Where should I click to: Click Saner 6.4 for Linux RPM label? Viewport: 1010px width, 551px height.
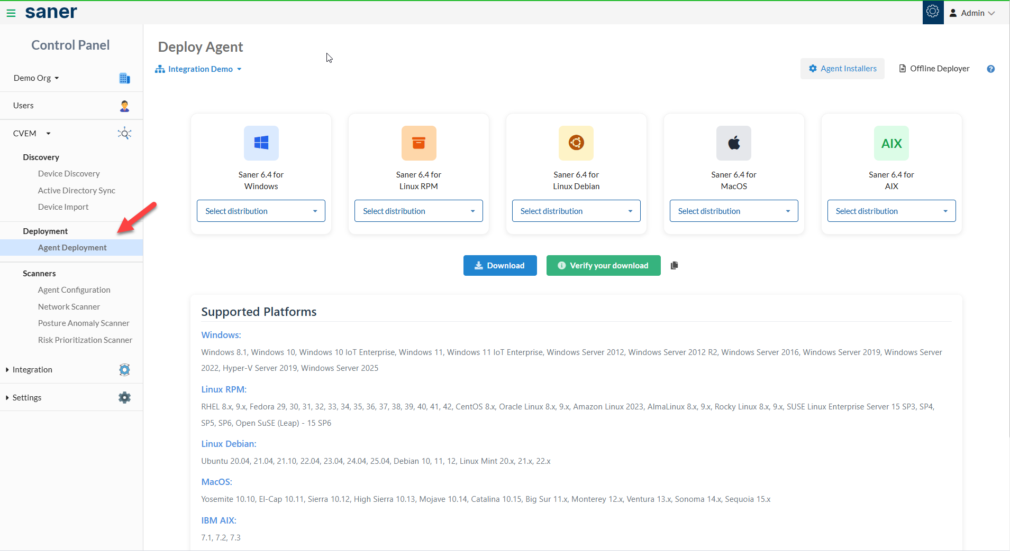pos(419,181)
